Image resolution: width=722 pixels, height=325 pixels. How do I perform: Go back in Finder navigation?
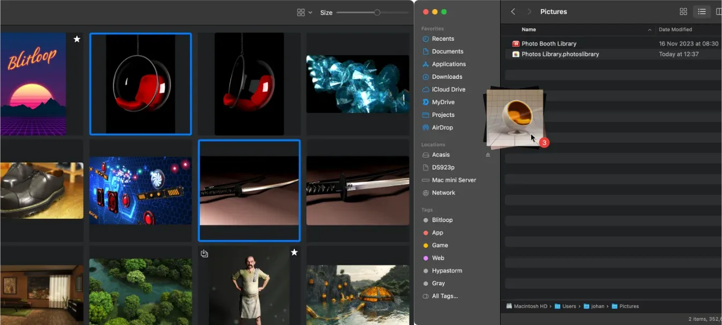(513, 11)
